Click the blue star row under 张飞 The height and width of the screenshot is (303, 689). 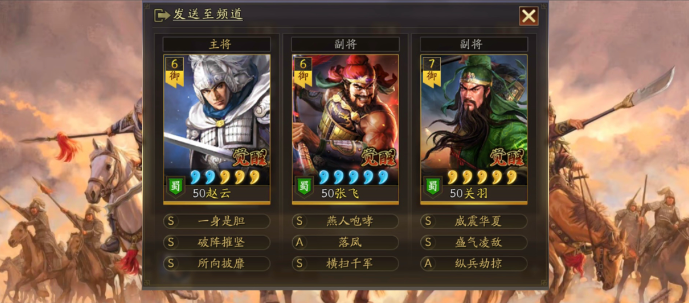click(353, 177)
